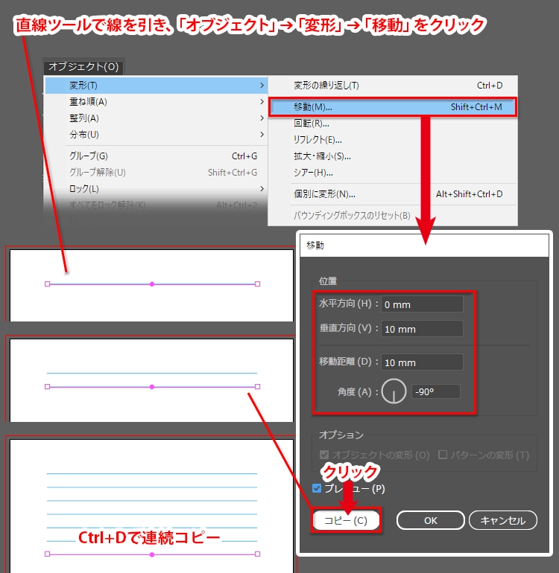
Task: Open the オブジェクト(O) menu
Action: 83,67
